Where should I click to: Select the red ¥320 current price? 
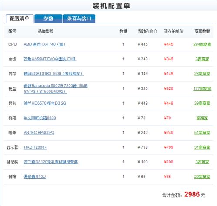(x=169, y=88)
